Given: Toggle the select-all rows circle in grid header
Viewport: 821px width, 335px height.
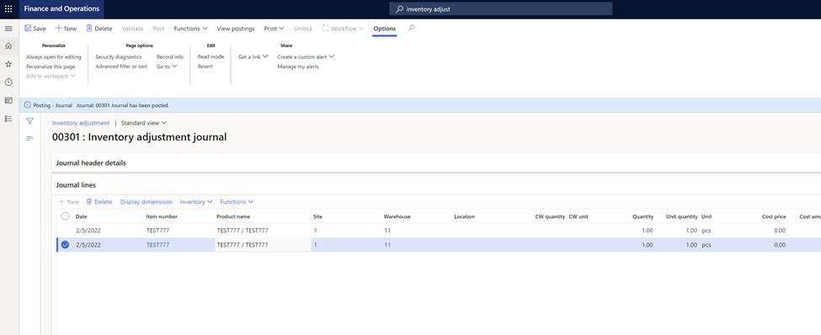Looking at the screenshot, I should pyautogui.click(x=65, y=216).
